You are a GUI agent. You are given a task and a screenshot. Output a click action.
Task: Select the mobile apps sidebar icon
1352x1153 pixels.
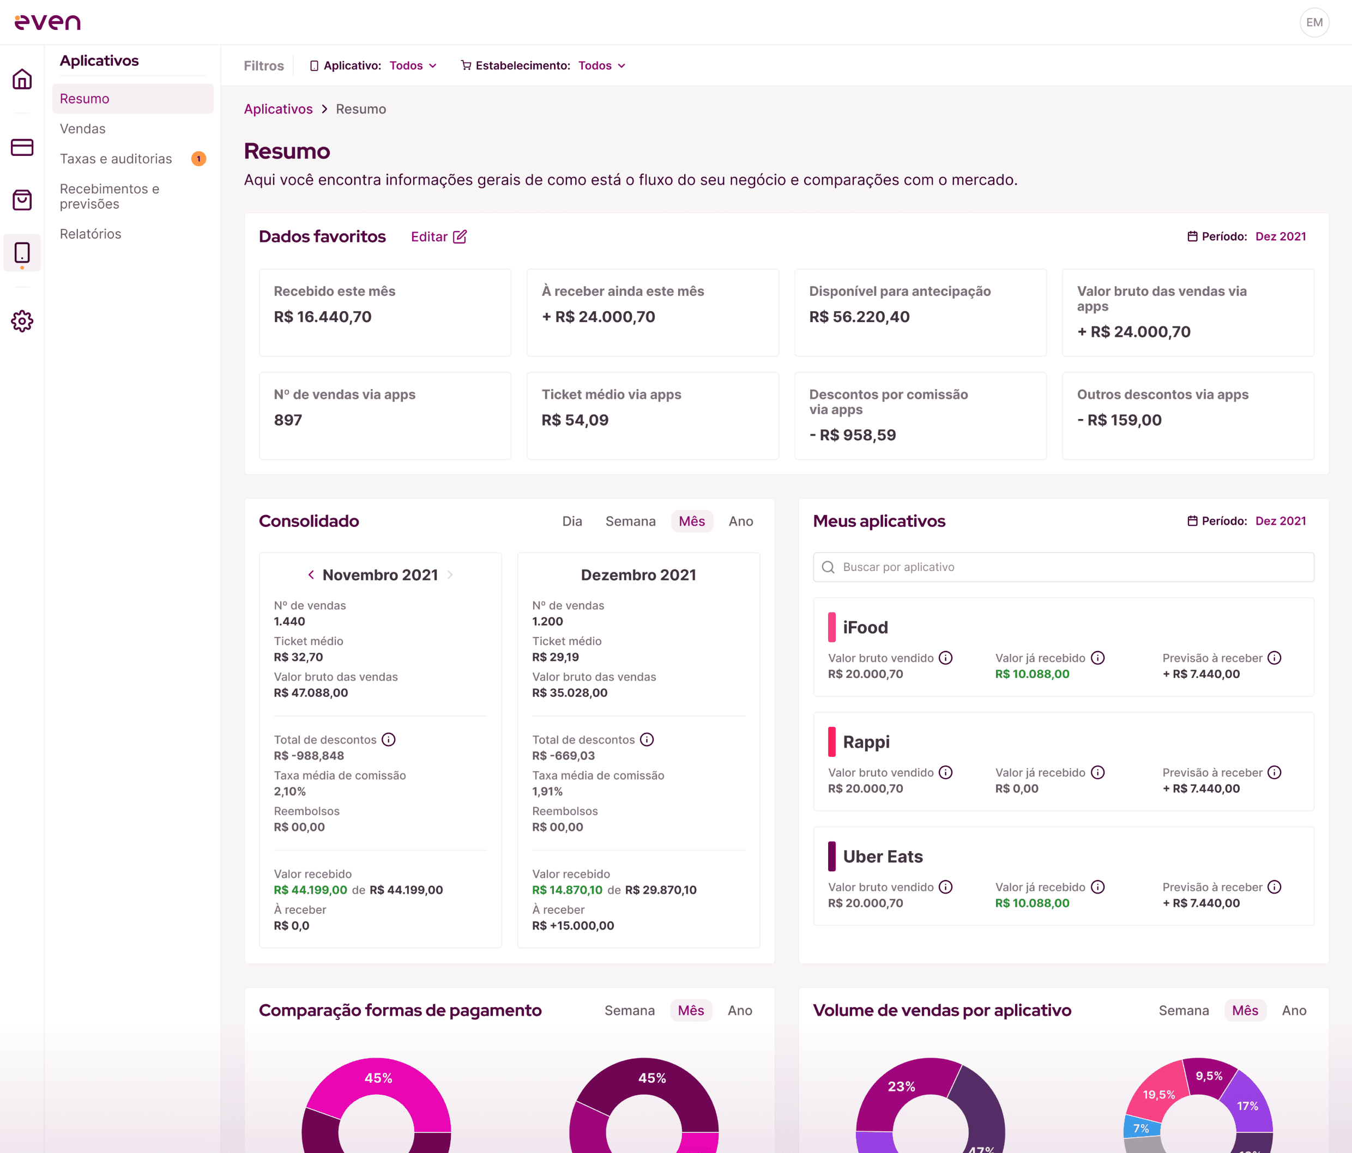(22, 253)
